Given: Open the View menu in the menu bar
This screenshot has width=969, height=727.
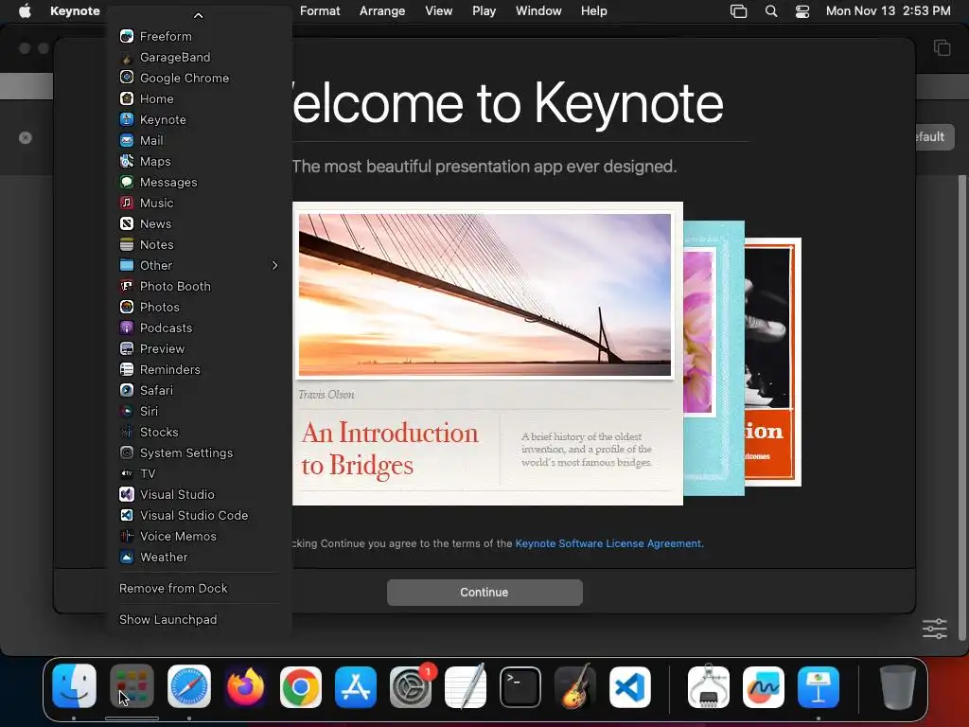Looking at the screenshot, I should 439,10.
